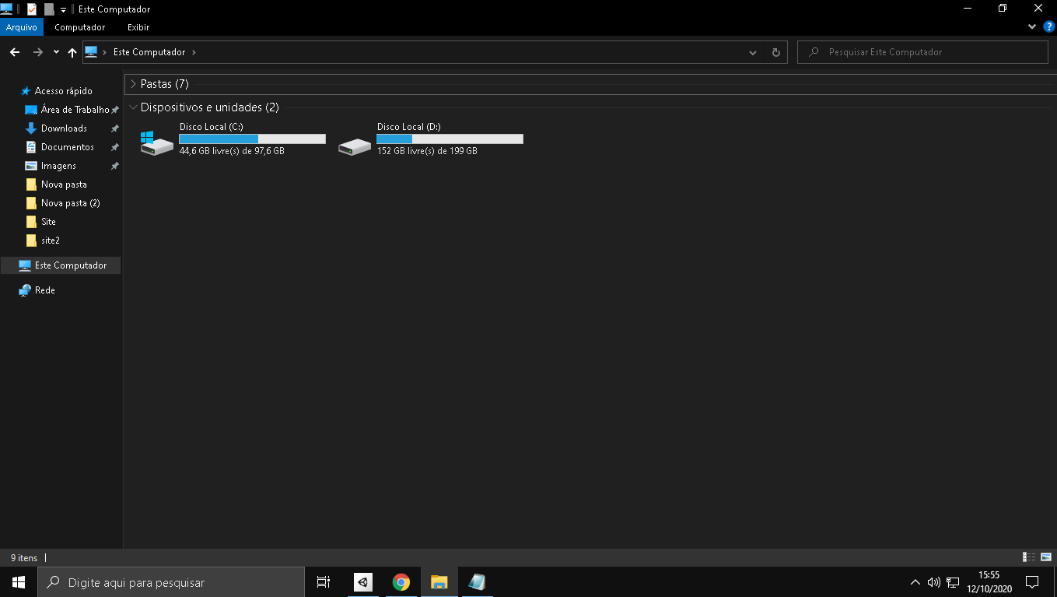Switch to the Exibir ribbon tab
Screen dimensions: 1057x597
tap(138, 27)
